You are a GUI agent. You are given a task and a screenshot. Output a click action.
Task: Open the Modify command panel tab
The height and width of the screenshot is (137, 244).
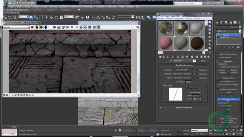(x=222, y=23)
